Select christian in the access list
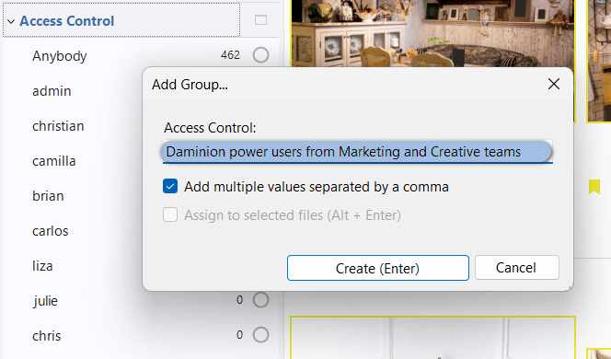This screenshot has height=359, width=611. coord(58,126)
